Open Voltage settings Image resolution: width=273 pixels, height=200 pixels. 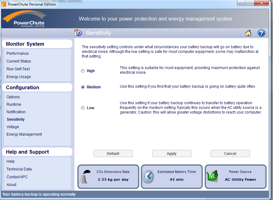point(13,127)
